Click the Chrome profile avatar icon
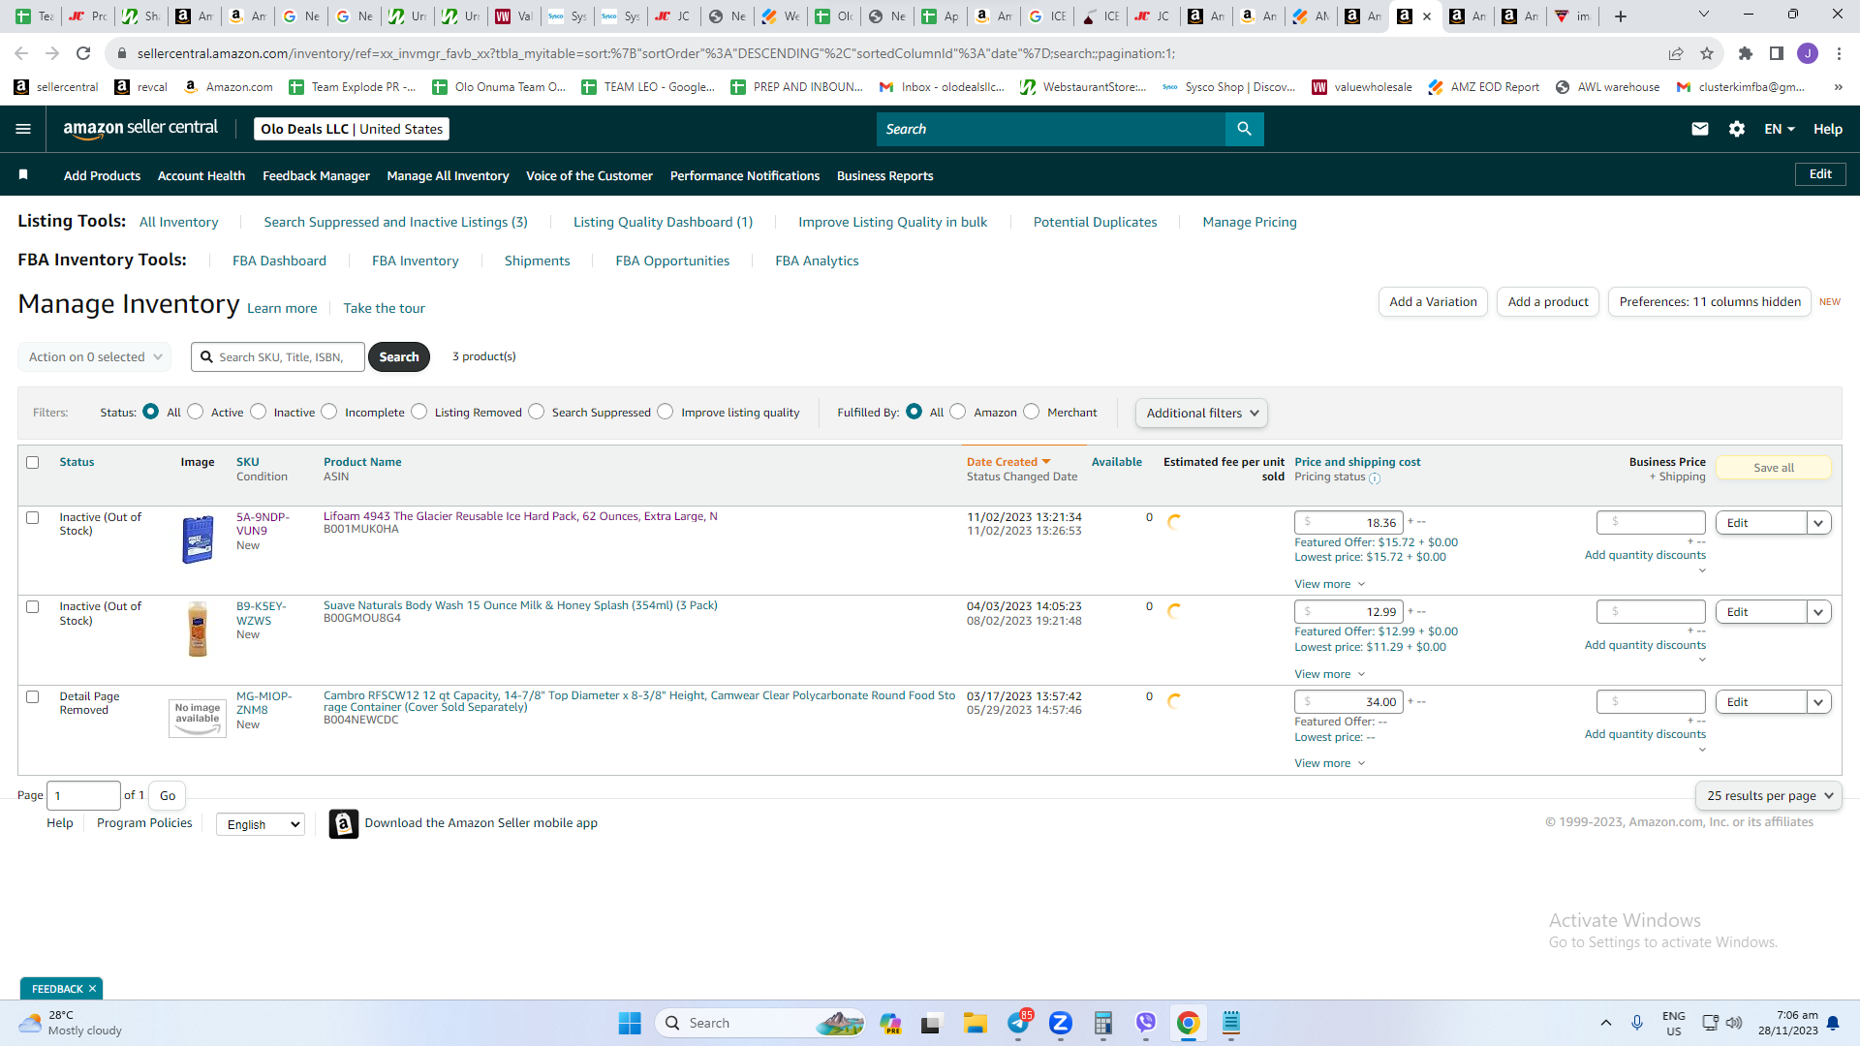The image size is (1860, 1046). tap(1808, 53)
